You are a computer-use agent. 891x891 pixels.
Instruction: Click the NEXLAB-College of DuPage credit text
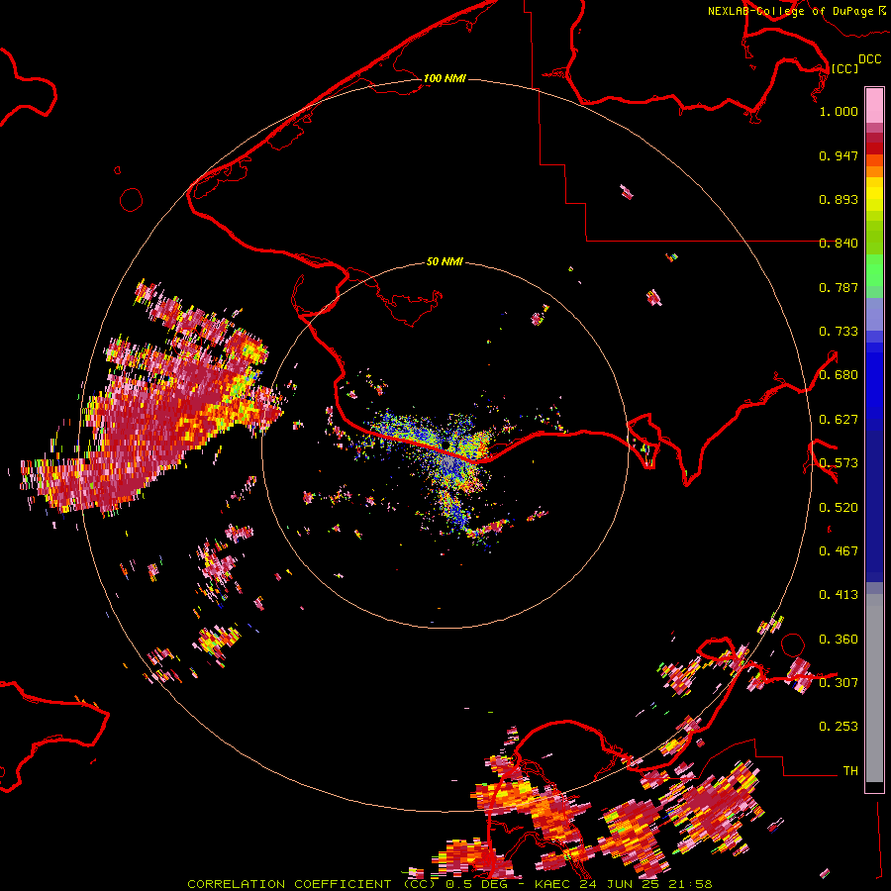(x=797, y=11)
